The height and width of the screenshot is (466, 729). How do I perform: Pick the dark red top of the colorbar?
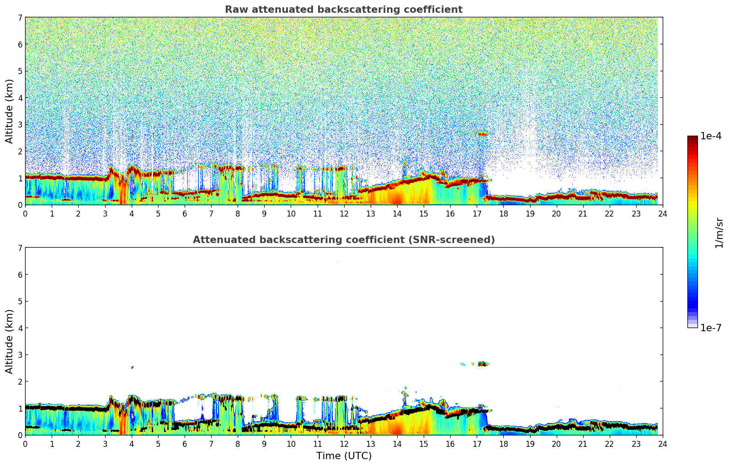[692, 139]
